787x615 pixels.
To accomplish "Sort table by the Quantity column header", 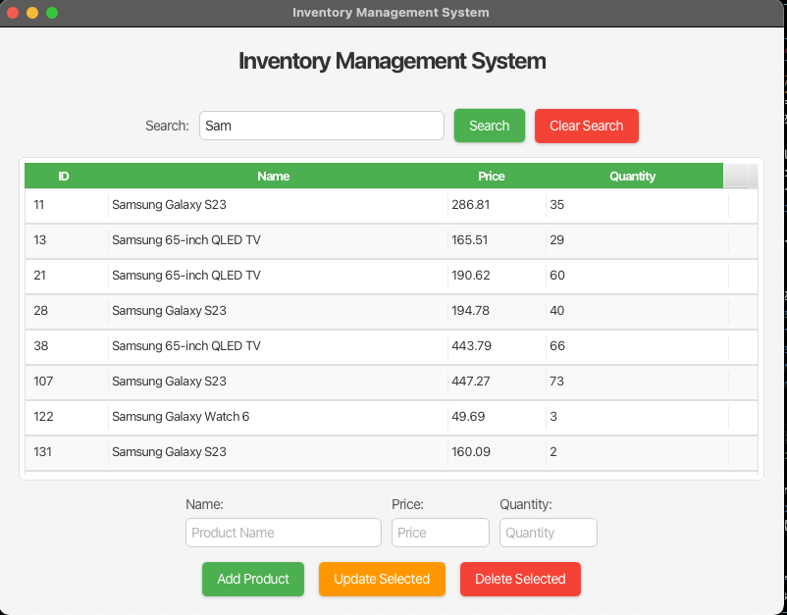I will (632, 177).
